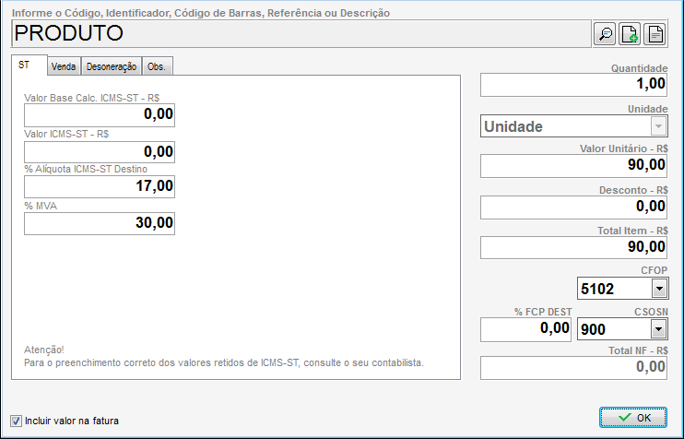Switch to the Venda tab
Viewport: 684px width, 439px height.
click(x=64, y=66)
